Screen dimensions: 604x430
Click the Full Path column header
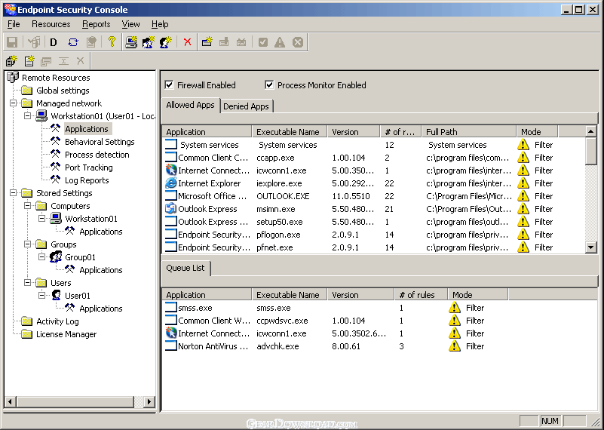pos(469,132)
